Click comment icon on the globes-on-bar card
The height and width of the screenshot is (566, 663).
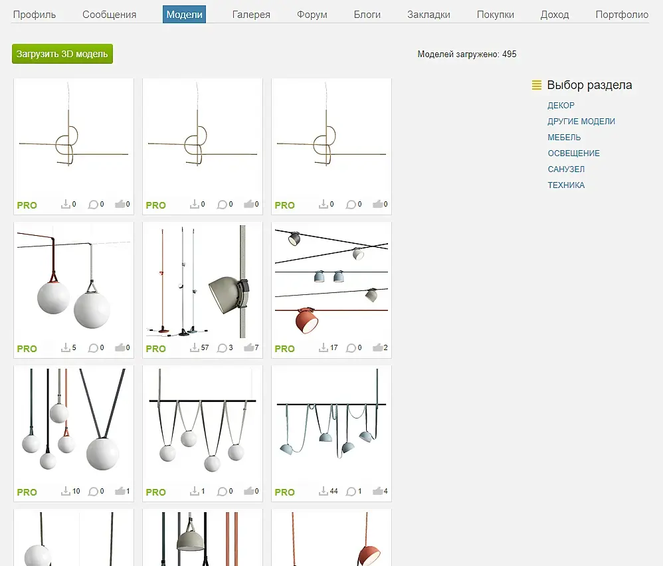[222, 491]
